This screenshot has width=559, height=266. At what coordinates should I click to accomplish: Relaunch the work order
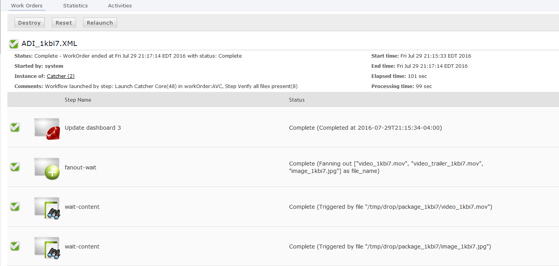pyautogui.click(x=100, y=23)
